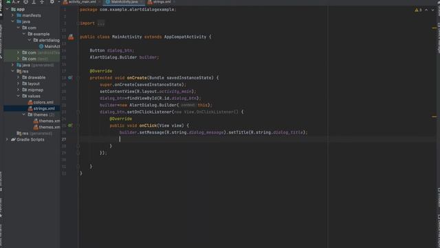Click the implements gutter icon beside onClick
The width and height of the screenshot is (440, 248).
pos(70,125)
